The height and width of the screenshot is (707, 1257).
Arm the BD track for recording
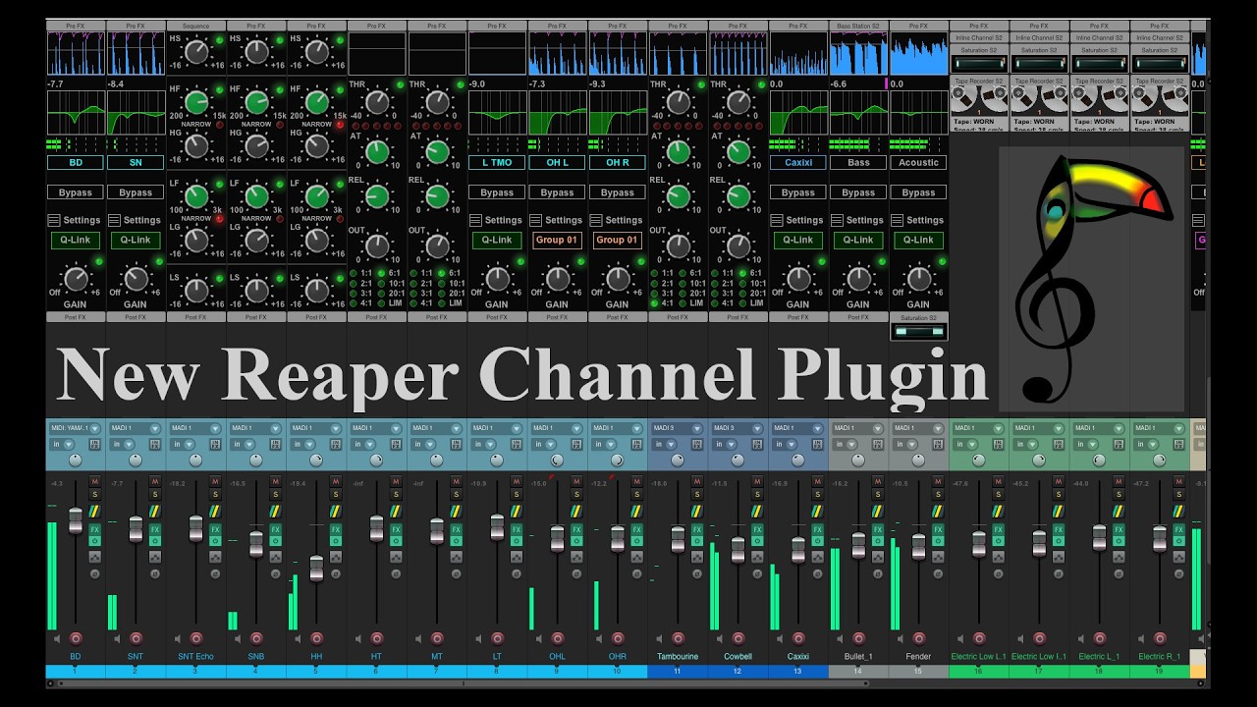pos(76,638)
